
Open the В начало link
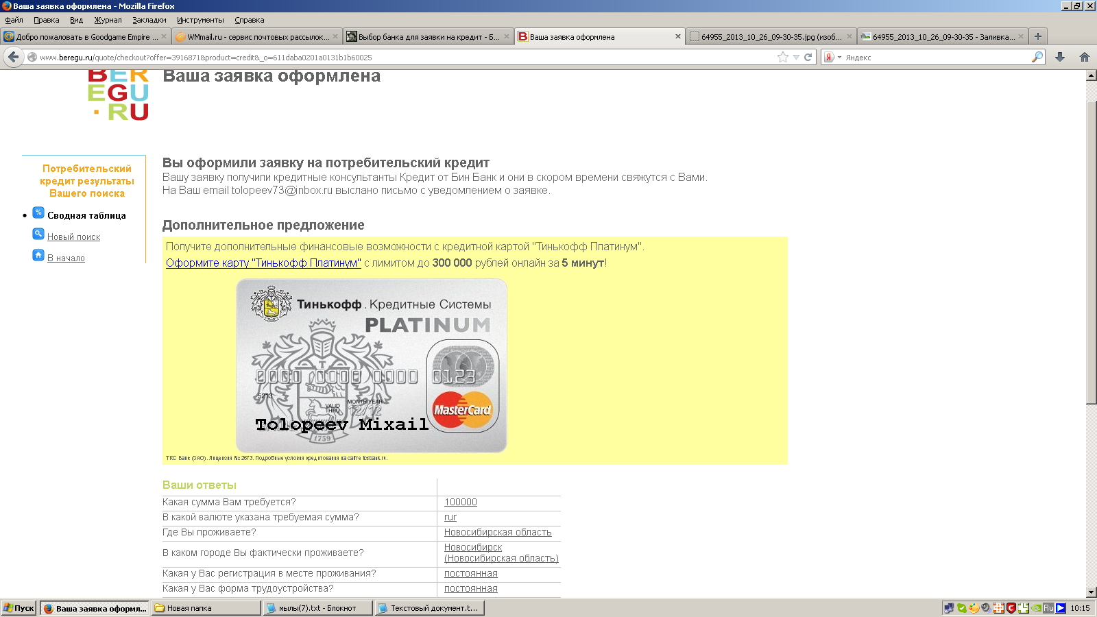point(66,258)
